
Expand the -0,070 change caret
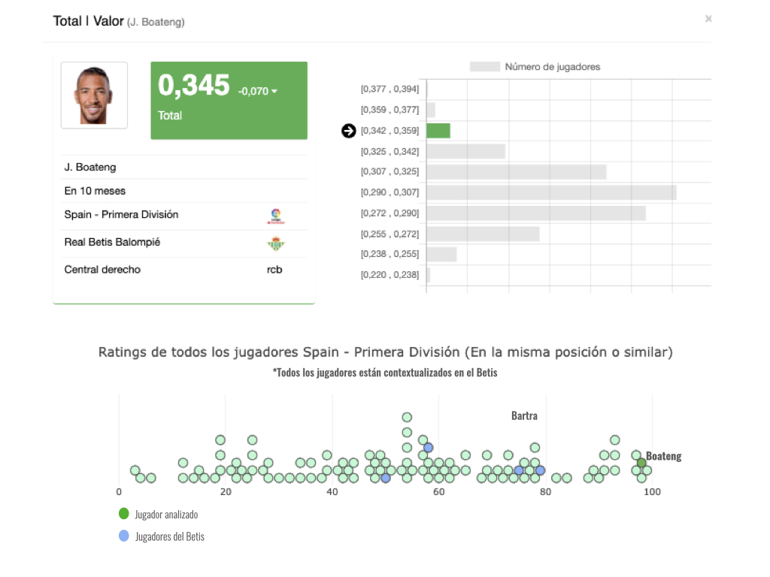274,92
